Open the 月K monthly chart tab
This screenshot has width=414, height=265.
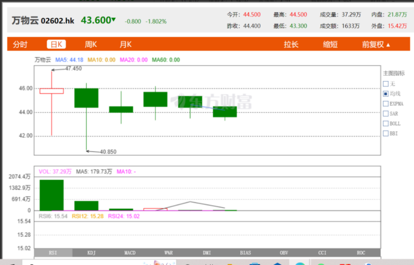[125, 44]
